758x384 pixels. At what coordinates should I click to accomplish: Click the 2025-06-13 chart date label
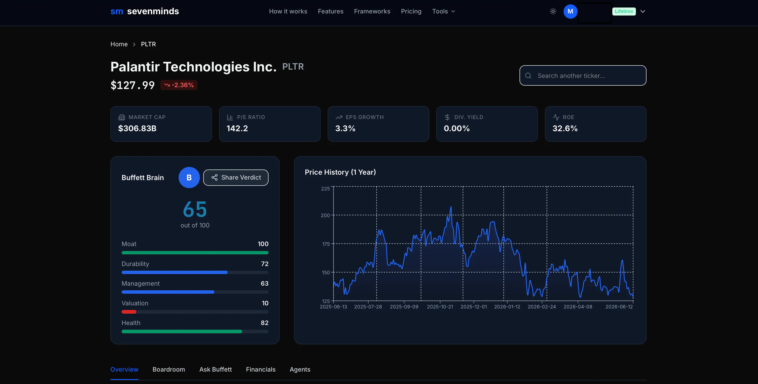(333, 307)
